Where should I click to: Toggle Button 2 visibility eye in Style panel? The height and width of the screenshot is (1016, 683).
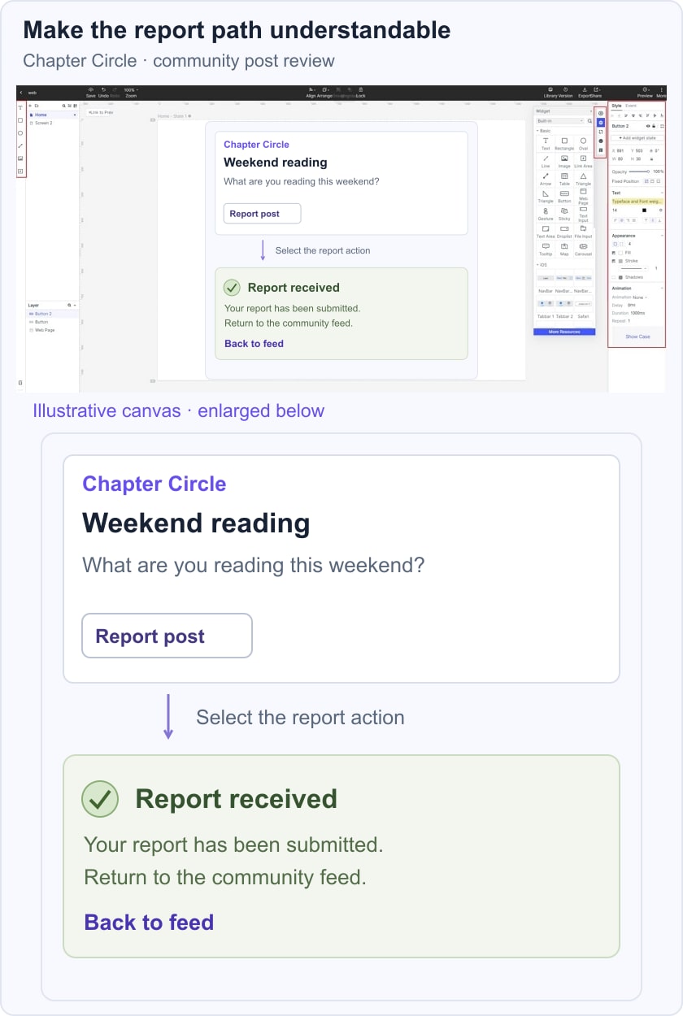pyautogui.click(x=648, y=126)
